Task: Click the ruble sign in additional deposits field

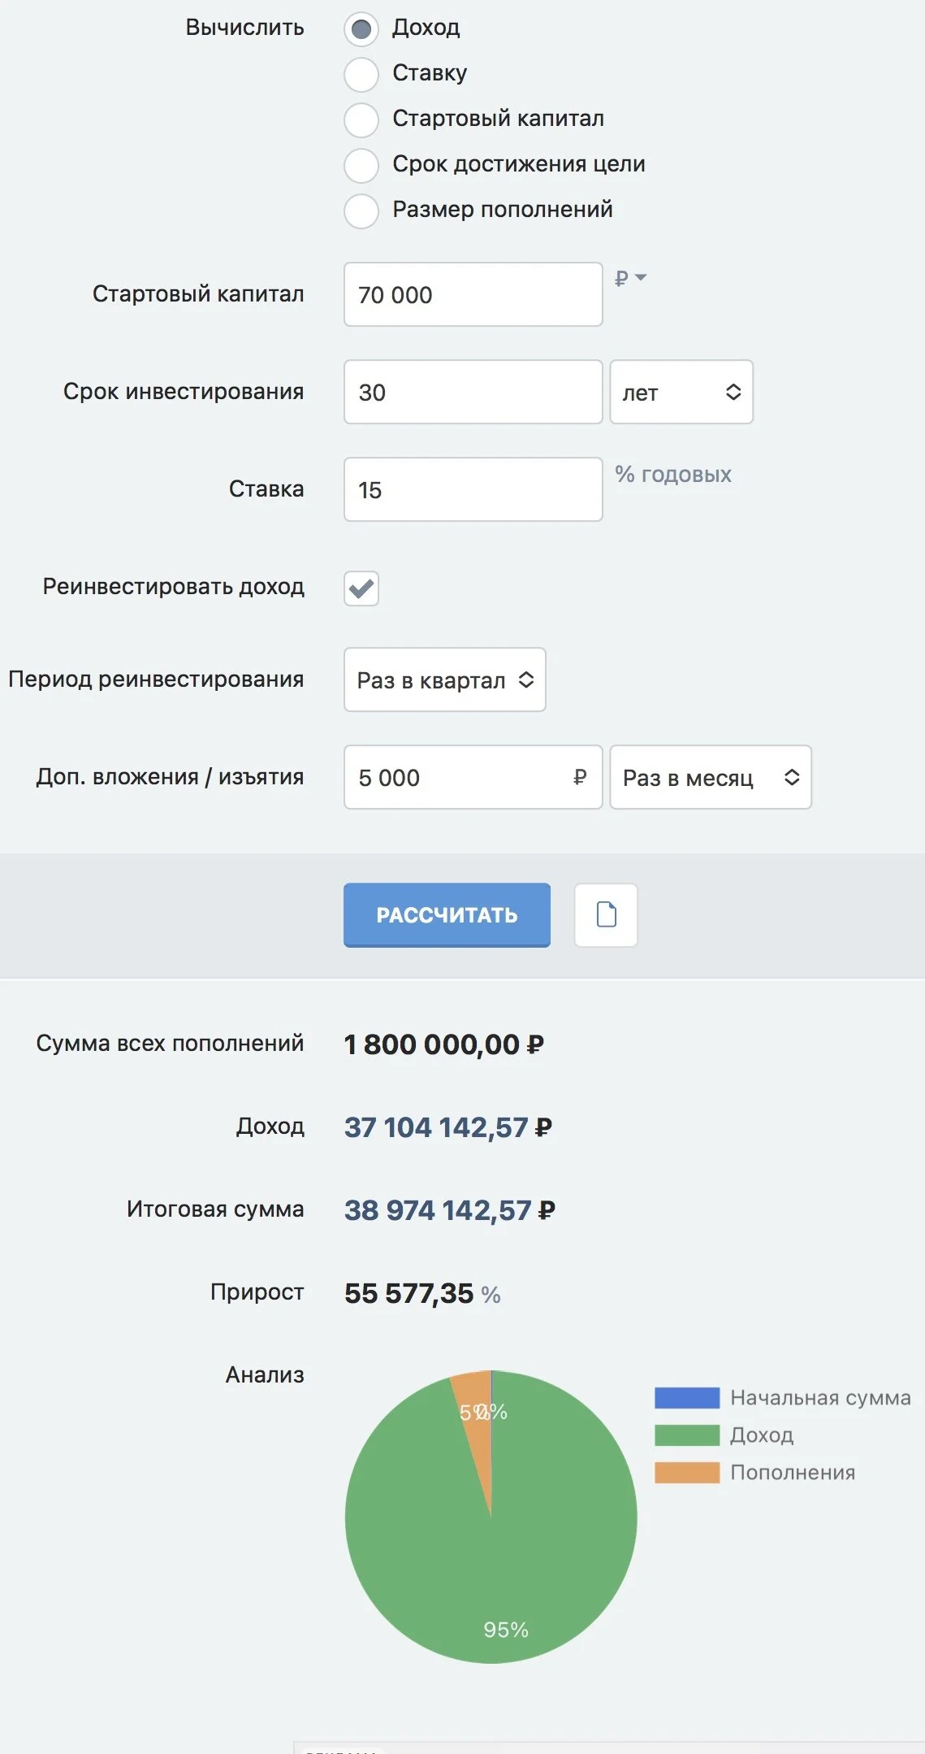Action: 580,777
